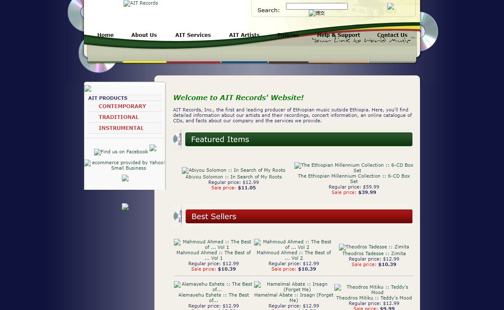
Task: Open the Abiyou Solomon title link under its thumbnail
Action: click(234, 177)
